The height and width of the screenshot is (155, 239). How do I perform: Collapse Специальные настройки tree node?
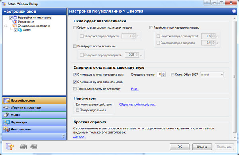[x=6, y=26]
